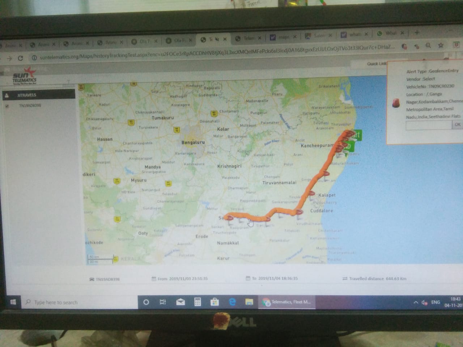Launch Microsoft Edge from the taskbar
Screen dimensions: 463x347
232,302
